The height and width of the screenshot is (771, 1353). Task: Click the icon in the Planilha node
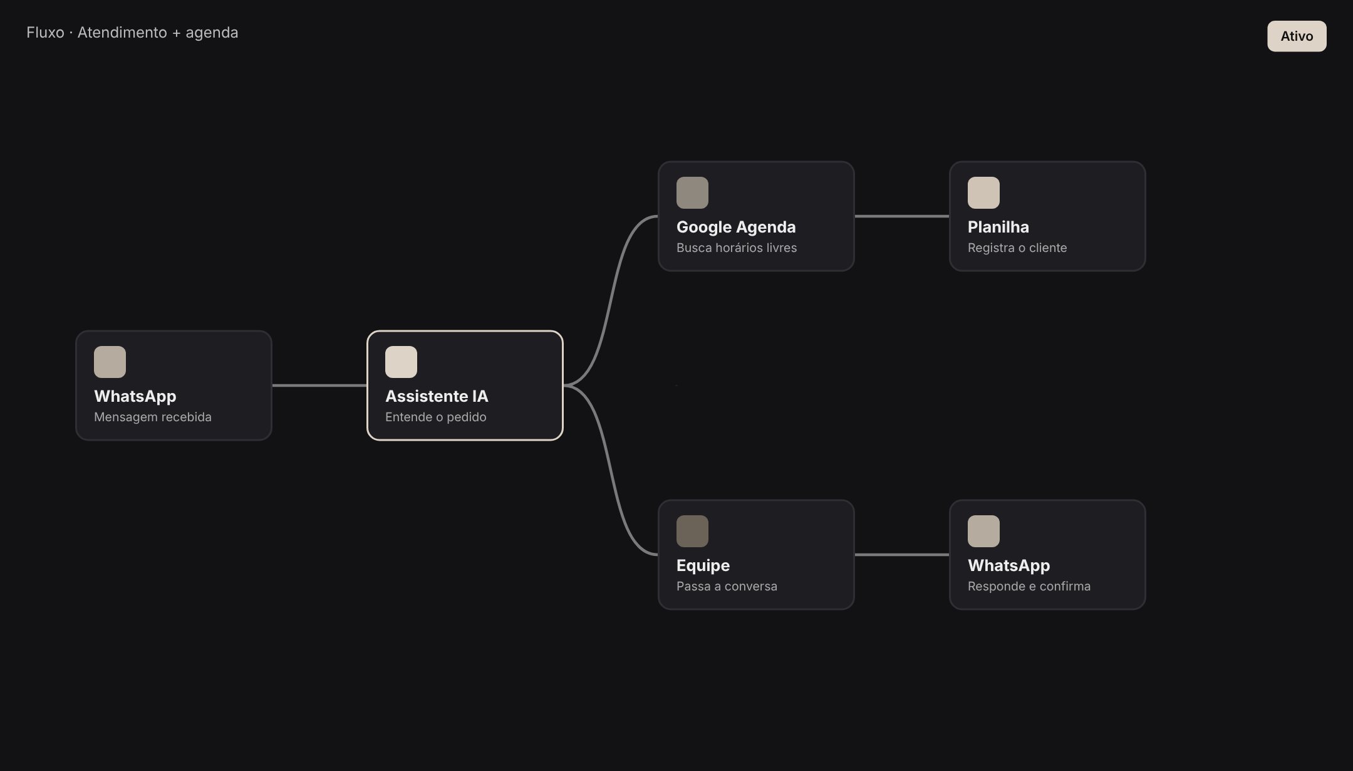tap(983, 192)
